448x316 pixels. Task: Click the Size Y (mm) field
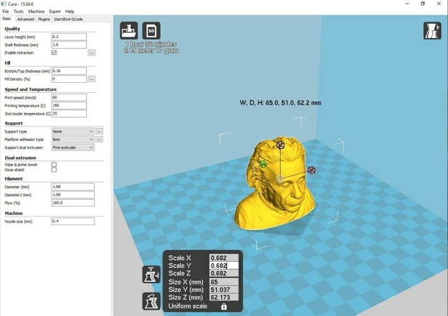point(224,289)
